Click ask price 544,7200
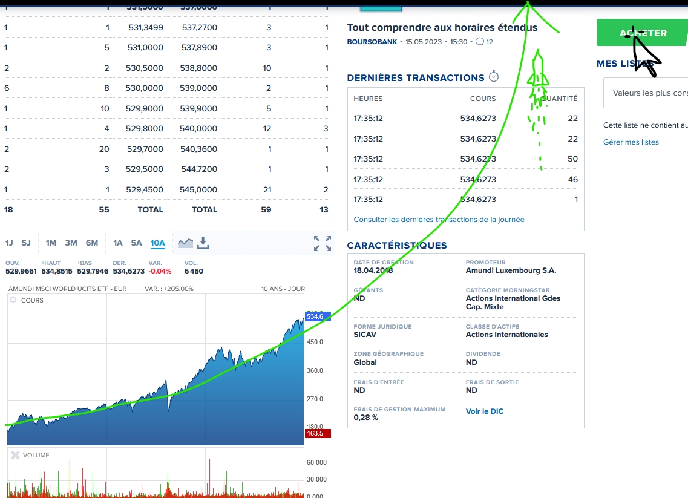The height and width of the screenshot is (498, 688). [x=199, y=169]
